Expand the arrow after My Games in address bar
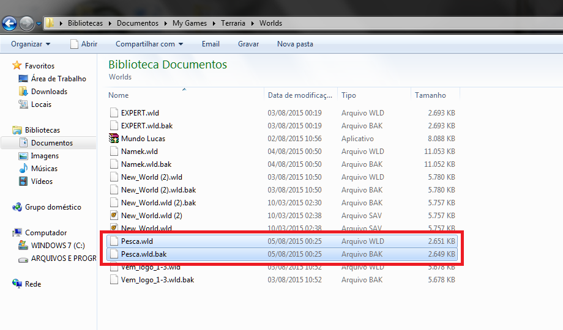The image size is (563, 330). point(214,23)
